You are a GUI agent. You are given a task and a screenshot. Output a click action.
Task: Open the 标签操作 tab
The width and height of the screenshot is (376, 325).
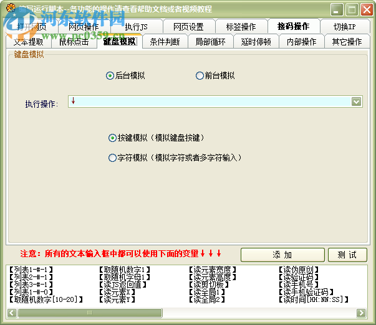pos(241,27)
